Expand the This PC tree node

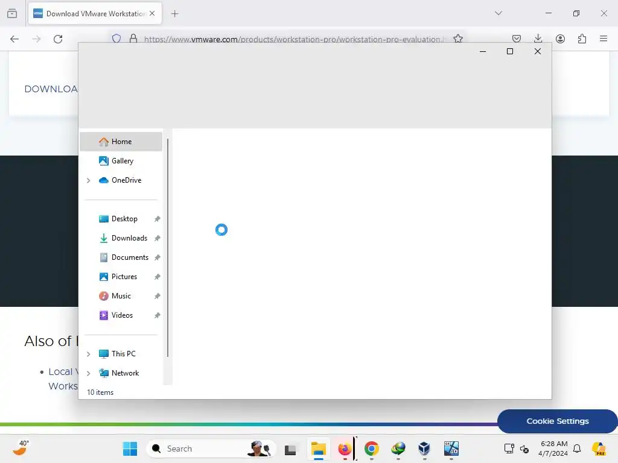[x=89, y=354]
